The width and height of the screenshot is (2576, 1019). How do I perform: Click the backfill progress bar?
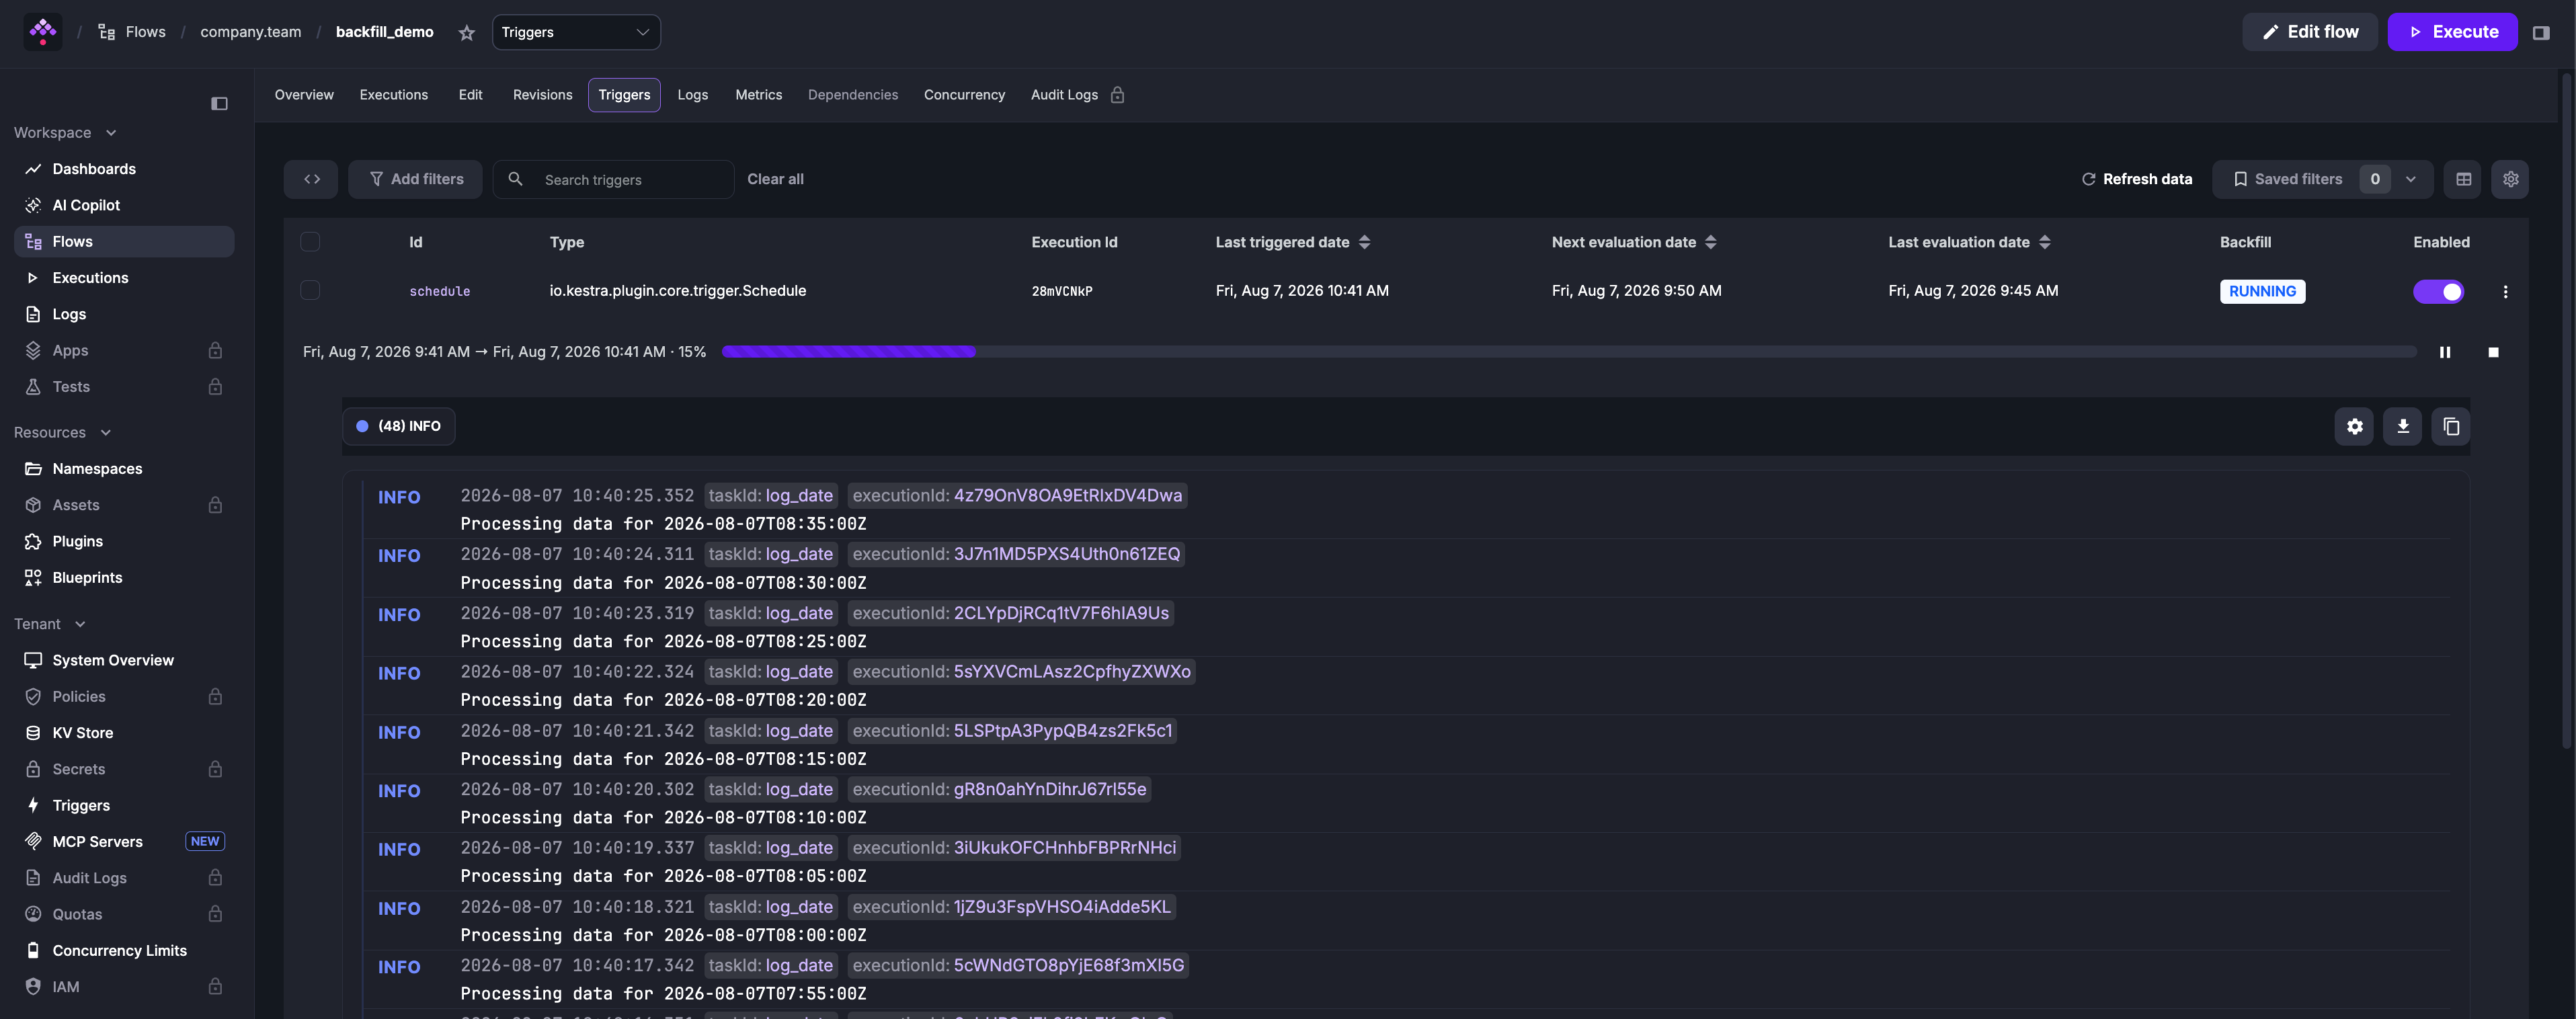pyautogui.click(x=1569, y=352)
